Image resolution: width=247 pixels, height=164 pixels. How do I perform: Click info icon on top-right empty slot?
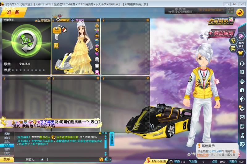click(x=103, y=20)
